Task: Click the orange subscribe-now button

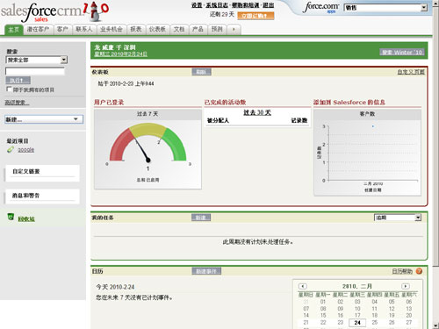Action: [x=255, y=16]
